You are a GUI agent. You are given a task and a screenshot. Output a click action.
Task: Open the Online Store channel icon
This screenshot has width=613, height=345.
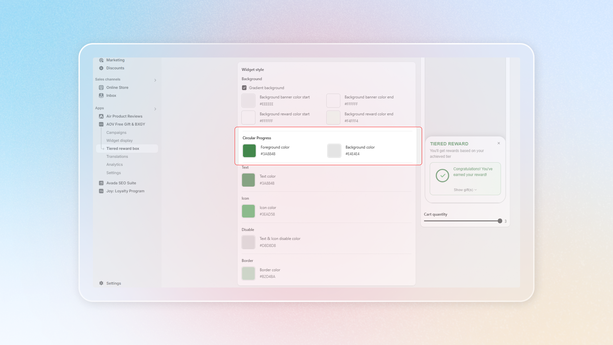coord(101,88)
